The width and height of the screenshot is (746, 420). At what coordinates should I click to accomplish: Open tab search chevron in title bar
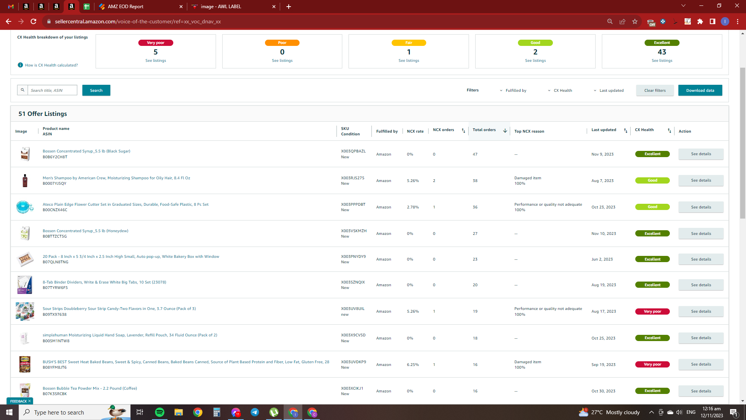tap(683, 5)
